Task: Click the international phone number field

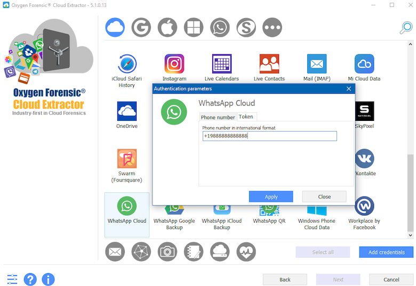Action: pos(269,136)
